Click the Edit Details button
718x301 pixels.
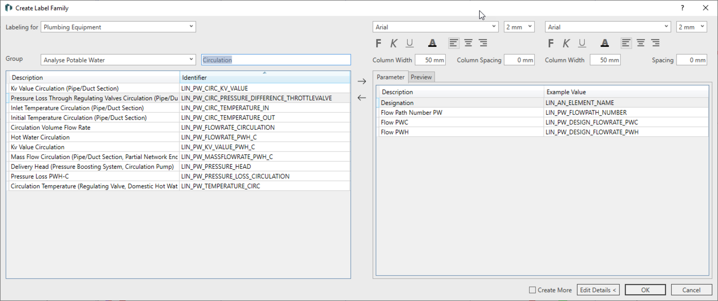598,290
